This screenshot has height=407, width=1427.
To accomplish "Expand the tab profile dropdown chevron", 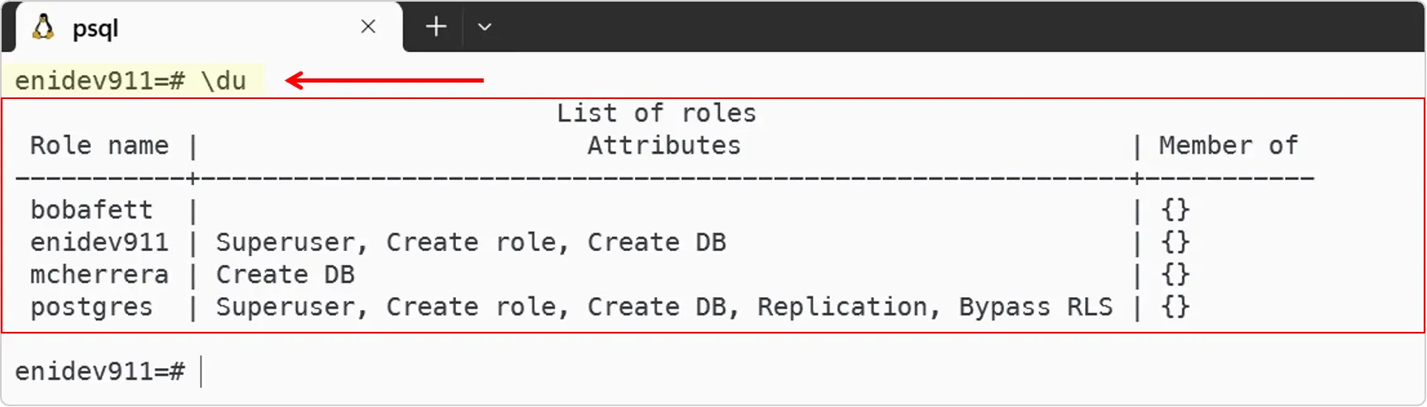I will point(485,27).
